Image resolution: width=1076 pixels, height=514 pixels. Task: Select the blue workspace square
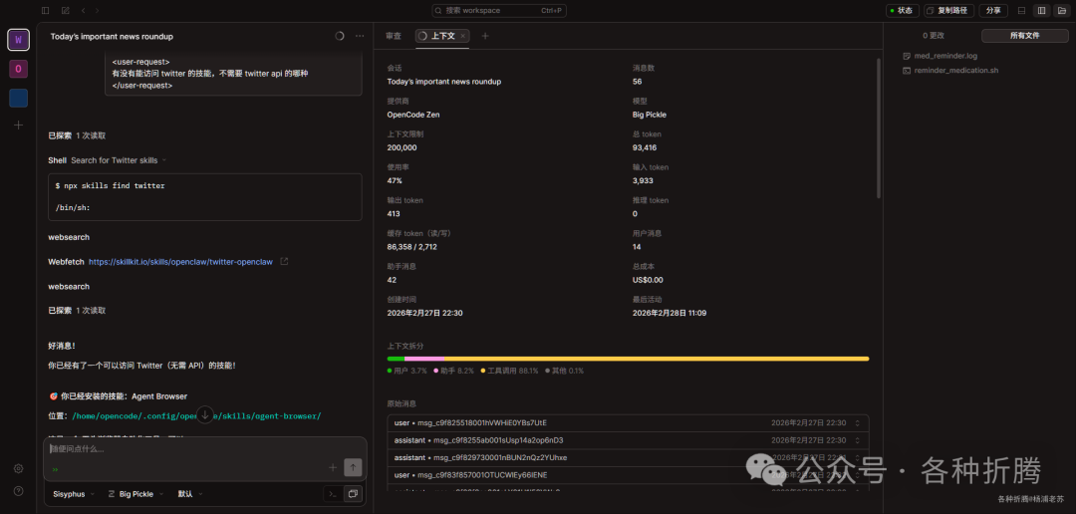coord(19,99)
